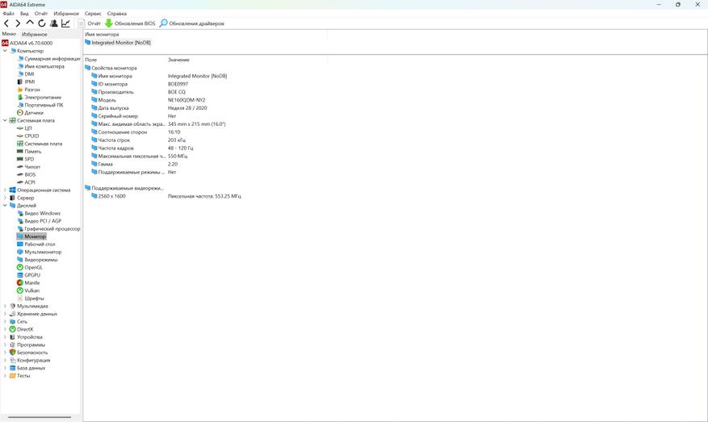The height and width of the screenshot is (422, 708).
Task: Collapse the Компьютер tree node
Action: [5, 51]
